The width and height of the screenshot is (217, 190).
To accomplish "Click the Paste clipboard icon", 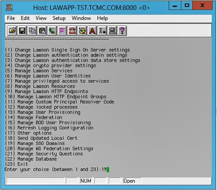I will tap(42, 31).
